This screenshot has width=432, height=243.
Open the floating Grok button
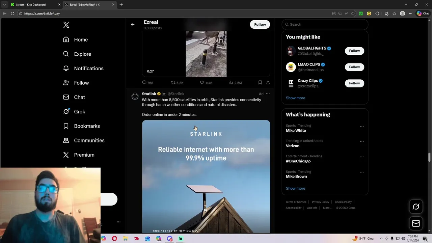pos(416,207)
